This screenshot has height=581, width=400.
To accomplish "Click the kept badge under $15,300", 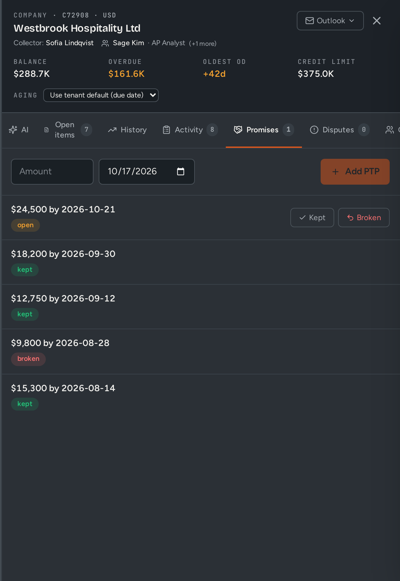I will tap(25, 404).
